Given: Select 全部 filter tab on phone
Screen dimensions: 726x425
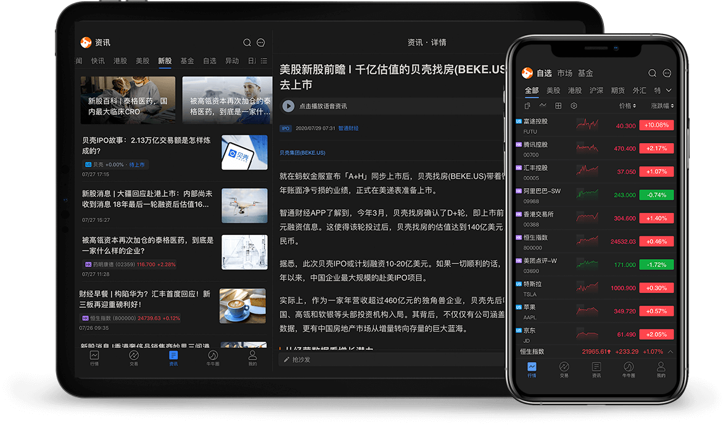Looking at the screenshot, I should (532, 90).
